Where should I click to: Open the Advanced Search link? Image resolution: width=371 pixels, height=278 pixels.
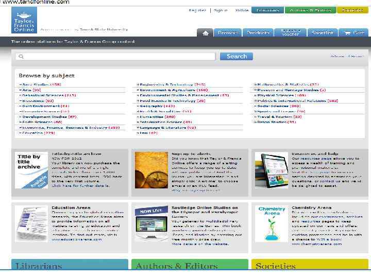tap(347, 56)
